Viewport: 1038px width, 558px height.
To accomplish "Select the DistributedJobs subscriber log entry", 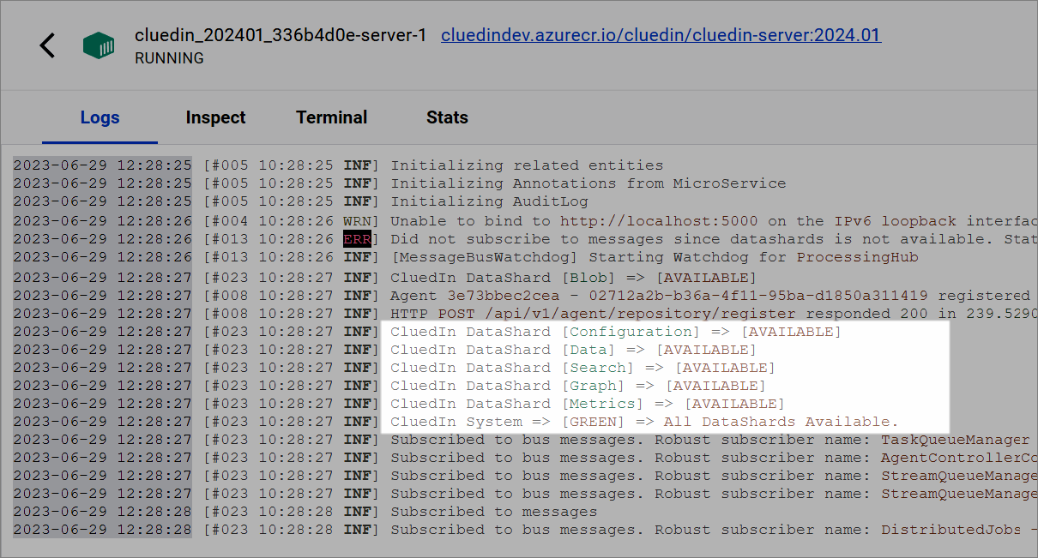I will point(686,529).
